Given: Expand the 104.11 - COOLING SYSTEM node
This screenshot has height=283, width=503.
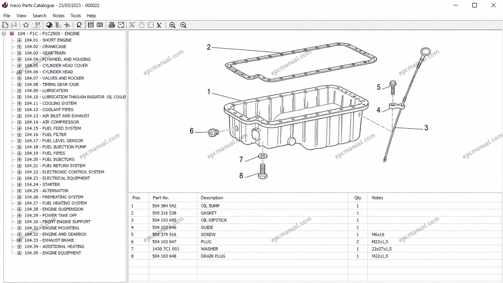Looking at the screenshot, I should coord(19,103).
